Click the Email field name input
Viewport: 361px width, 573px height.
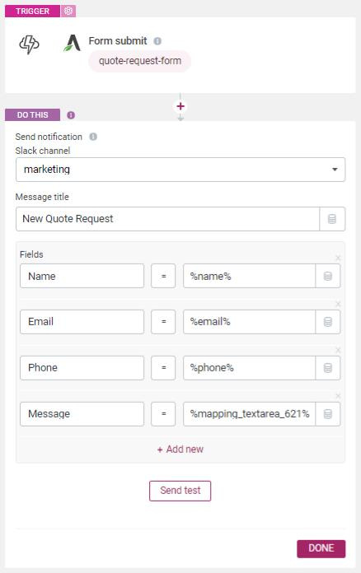(82, 322)
